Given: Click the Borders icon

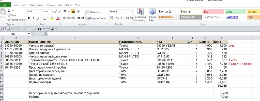Looking at the screenshot, I should [45, 18].
